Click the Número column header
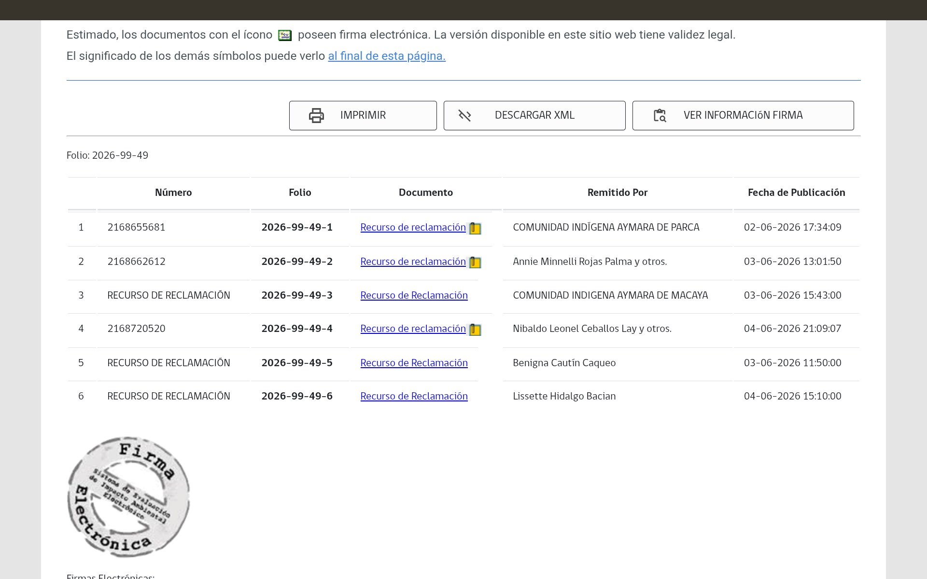 (x=173, y=193)
